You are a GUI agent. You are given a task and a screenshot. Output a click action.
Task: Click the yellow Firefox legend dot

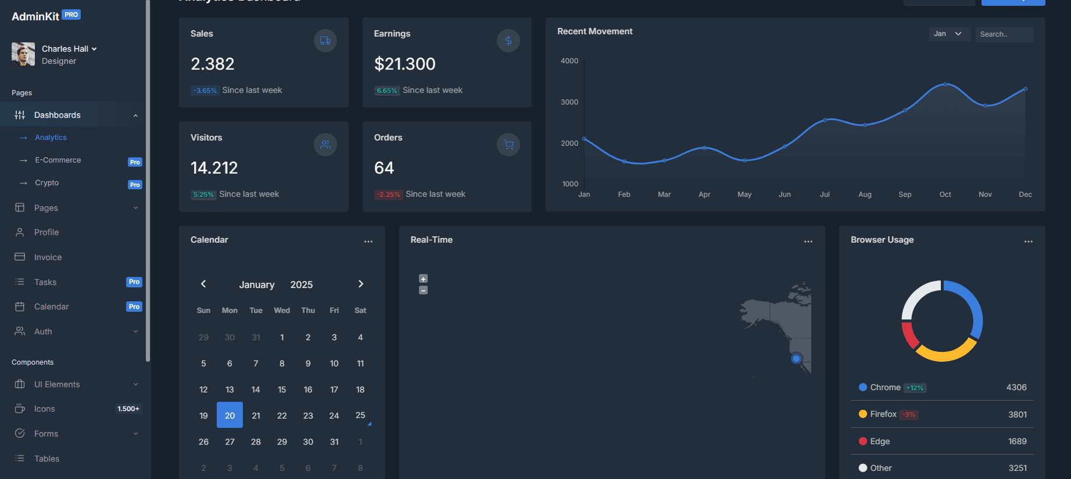(863, 414)
